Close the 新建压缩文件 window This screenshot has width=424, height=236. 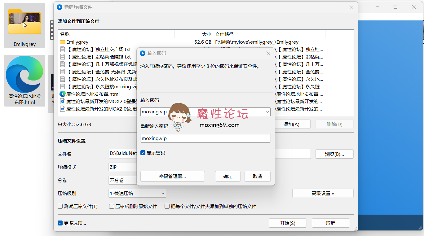click(351, 7)
